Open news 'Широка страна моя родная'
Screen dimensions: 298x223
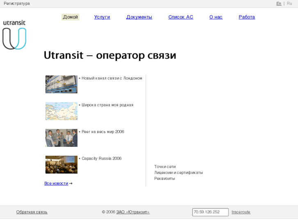tap(107, 105)
